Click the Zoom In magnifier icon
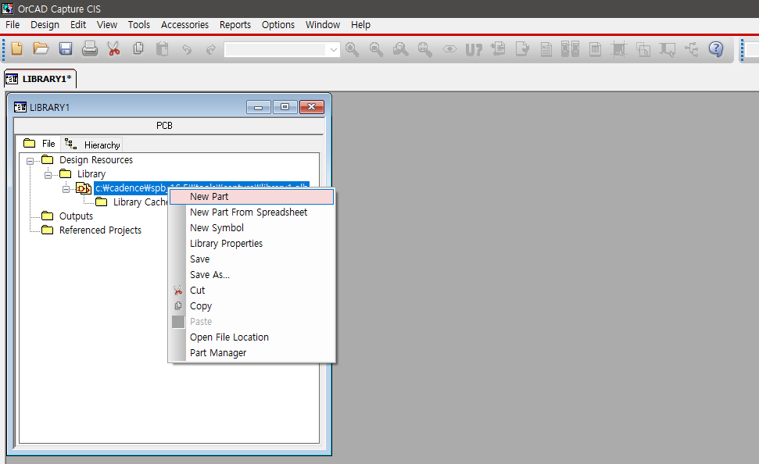Viewport: 759px width, 464px height. tap(353, 49)
